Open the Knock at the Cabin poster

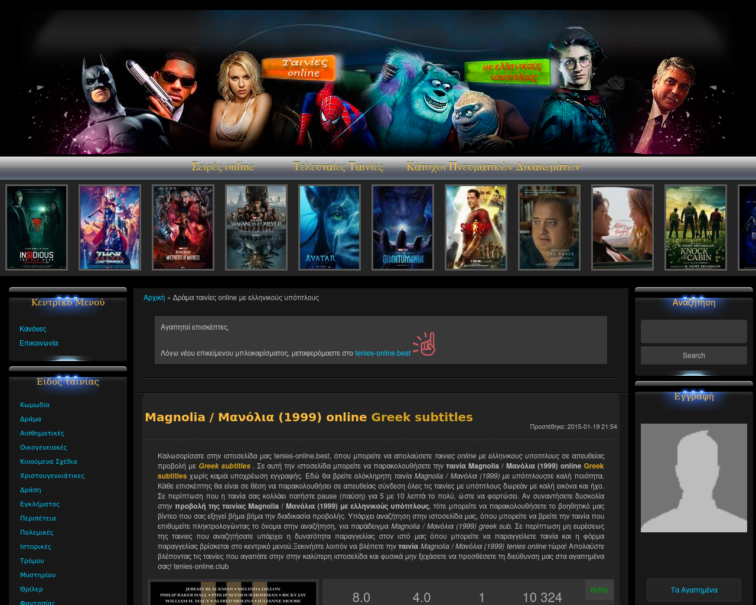pyautogui.click(x=696, y=227)
